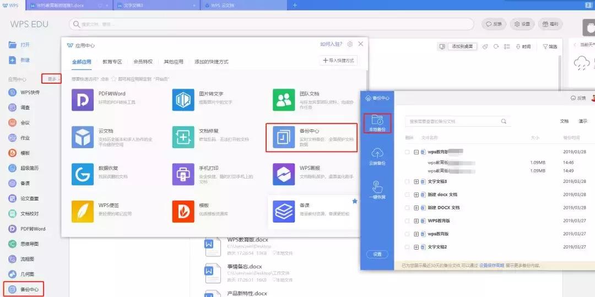Click the 如何入驻? link
The image size is (595, 297).
pyautogui.click(x=331, y=45)
